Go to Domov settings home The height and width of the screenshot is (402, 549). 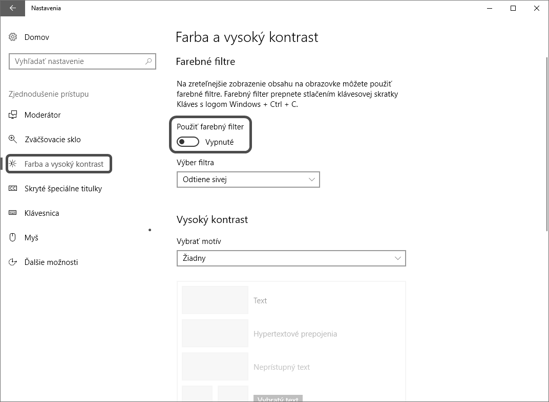tap(36, 37)
